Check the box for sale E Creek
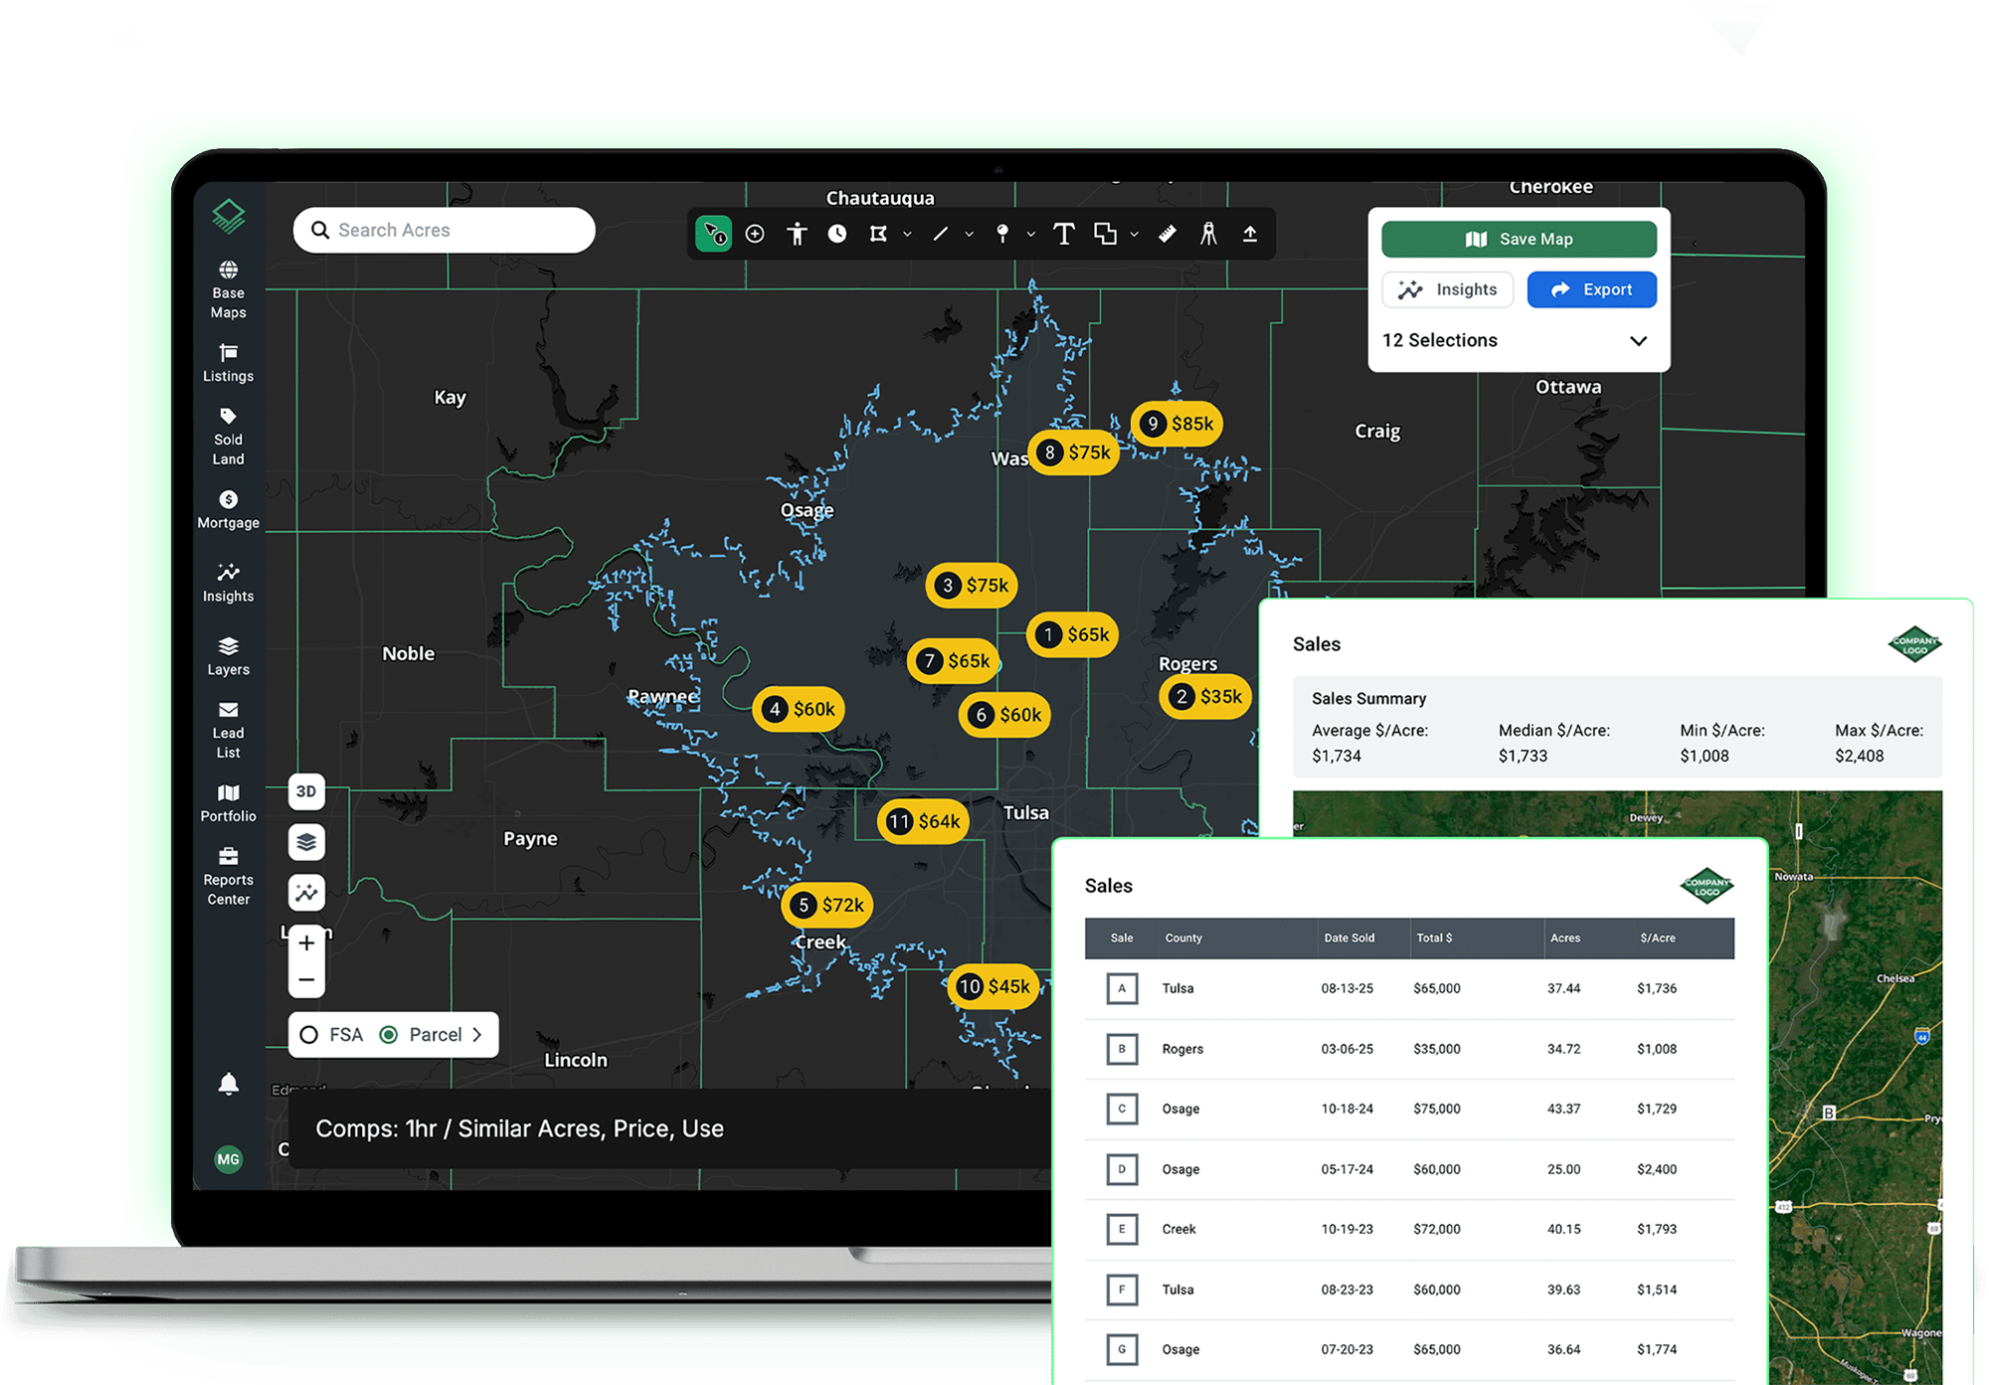This screenshot has height=1385, width=1989. 1122,1229
